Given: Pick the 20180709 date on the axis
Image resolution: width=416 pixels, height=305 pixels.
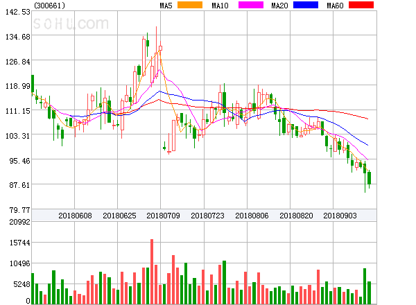Looking at the screenshot, I should [x=164, y=216].
